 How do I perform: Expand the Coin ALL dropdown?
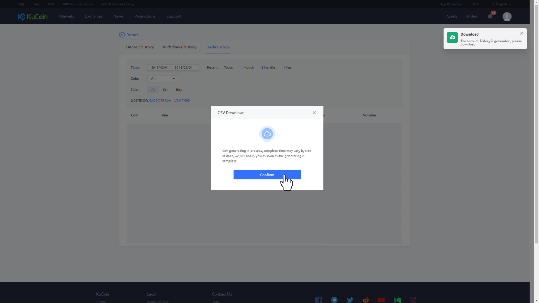tap(163, 79)
